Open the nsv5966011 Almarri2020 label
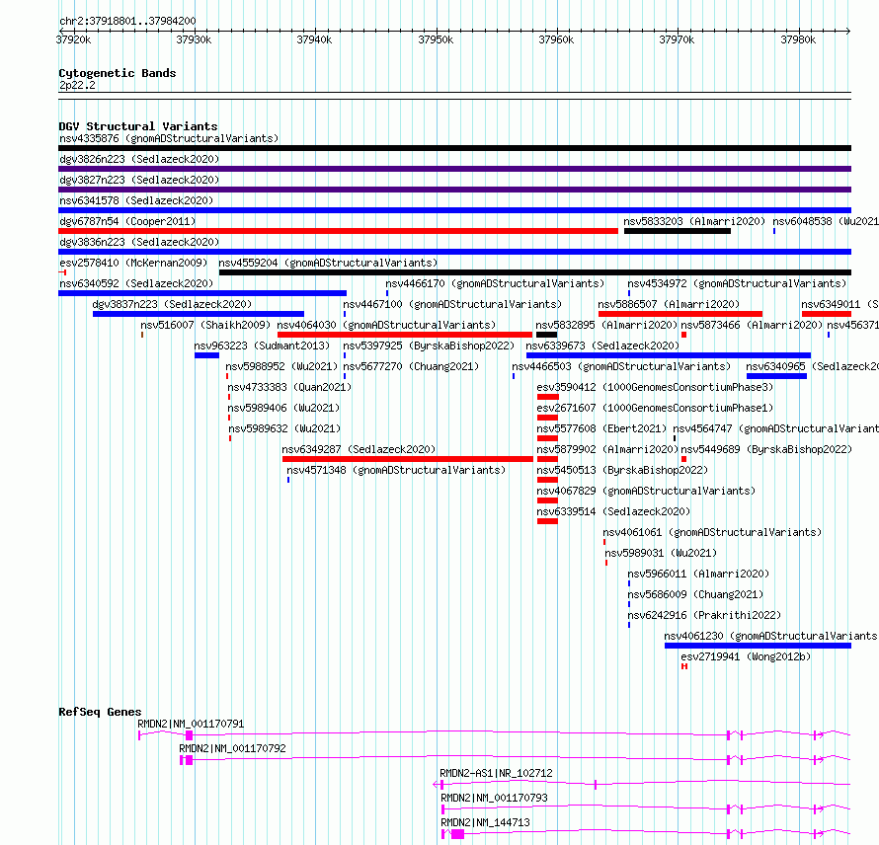Image resolution: width=879 pixels, height=845 pixels. point(698,574)
